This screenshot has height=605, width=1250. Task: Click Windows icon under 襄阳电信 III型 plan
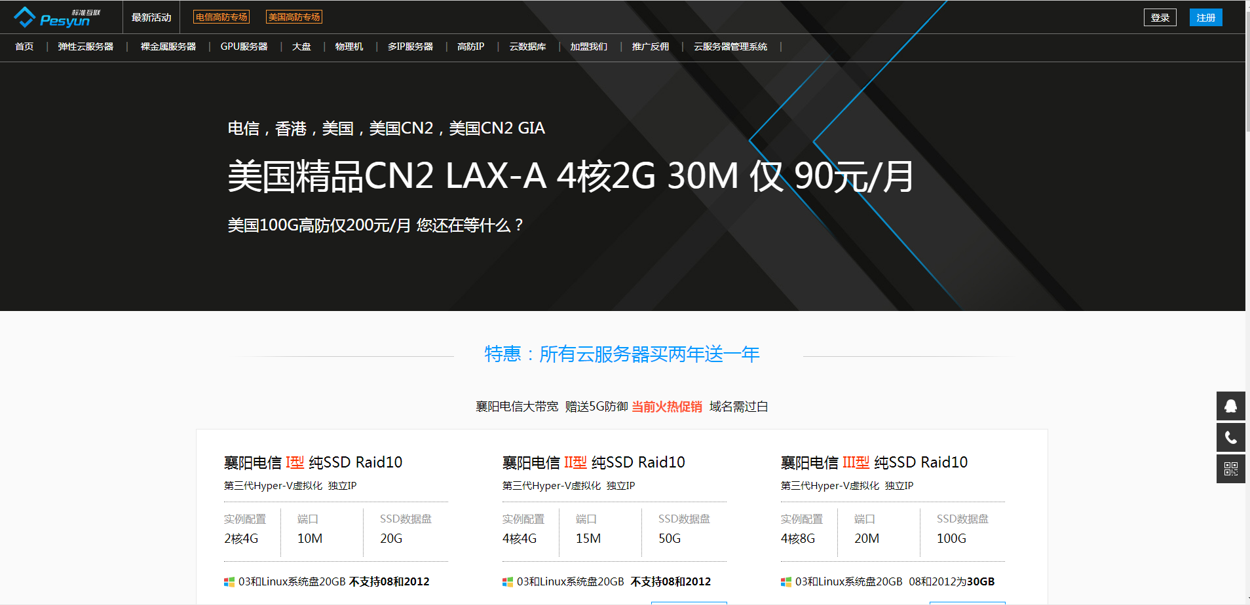pyautogui.click(x=786, y=582)
